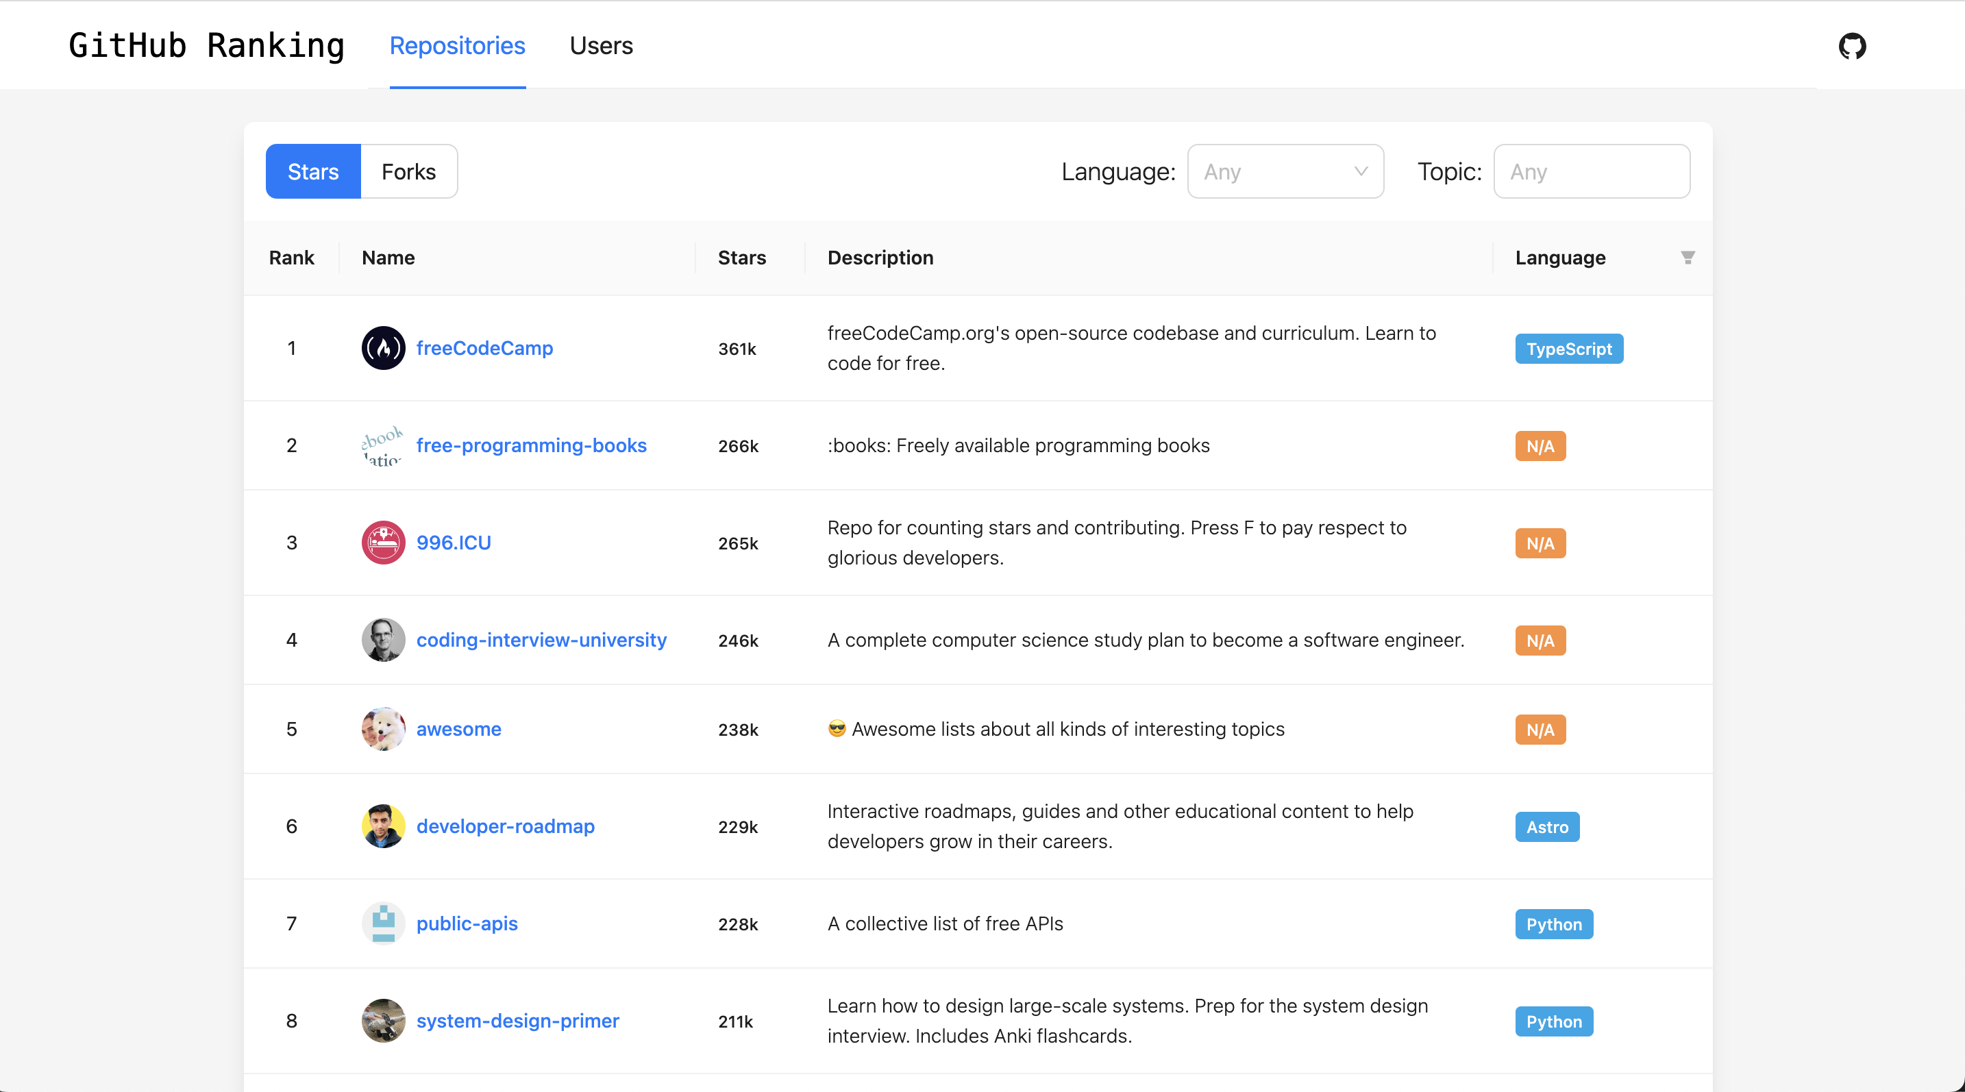Open the 996.ICU repository link
Screen dimensions: 1965x1092
[x=454, y=543]
